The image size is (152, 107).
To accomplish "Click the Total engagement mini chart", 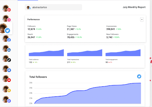I will 123,53.
